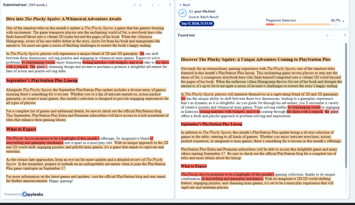Increase font size in Submitted text panel

(x=152, y=5)
